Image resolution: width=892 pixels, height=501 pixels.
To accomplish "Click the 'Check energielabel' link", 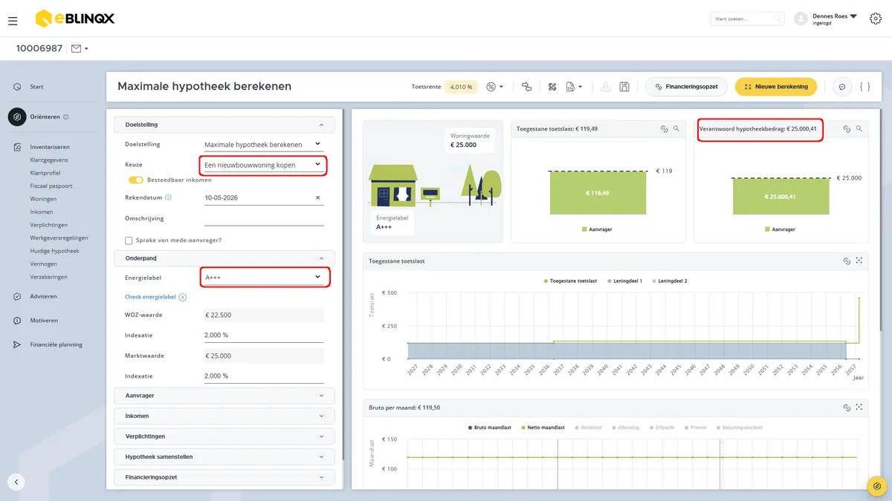I will point(155,297).
